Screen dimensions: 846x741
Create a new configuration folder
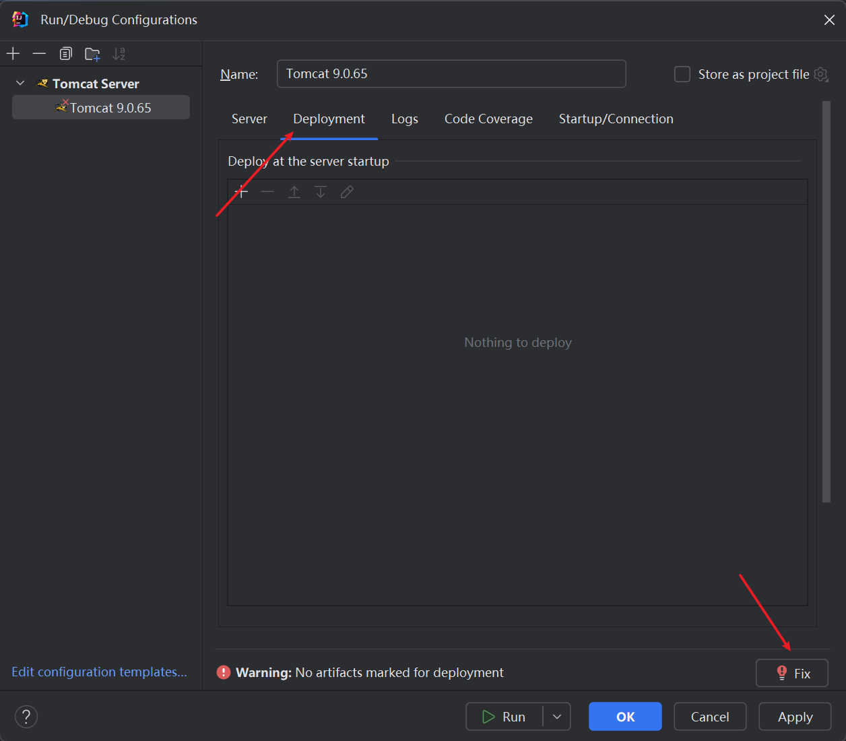92,54
